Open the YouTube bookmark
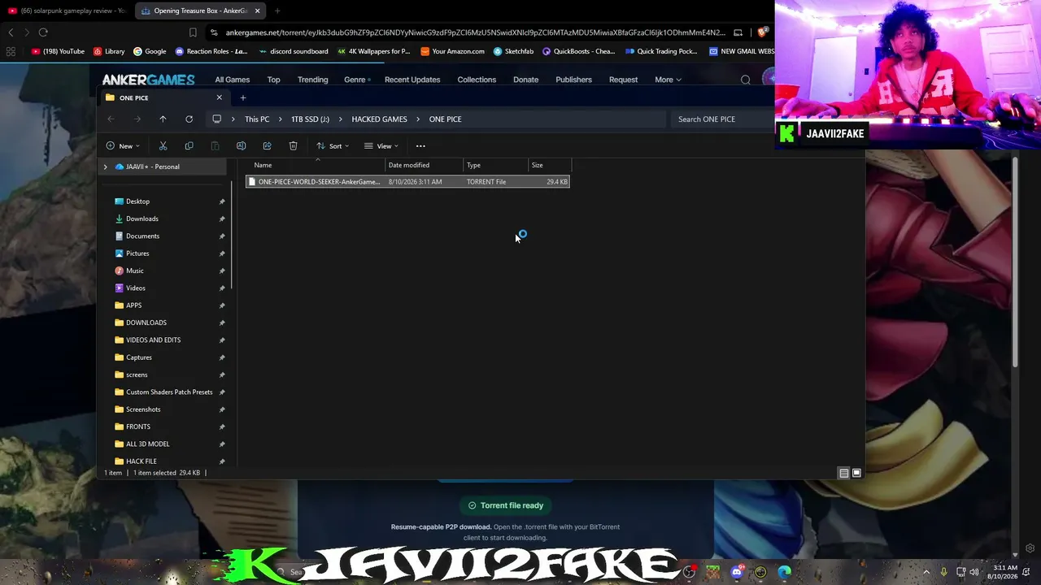This screenshot has width=1041, height=585. point(58,51)
